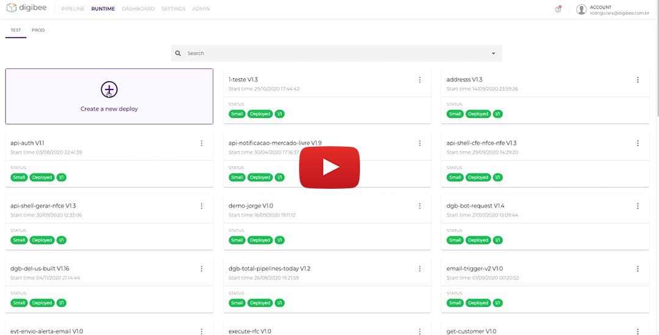The height and width of the screenshot is (335, 659).
Task: Click Create a new deploy card
Action: (109, 96)
